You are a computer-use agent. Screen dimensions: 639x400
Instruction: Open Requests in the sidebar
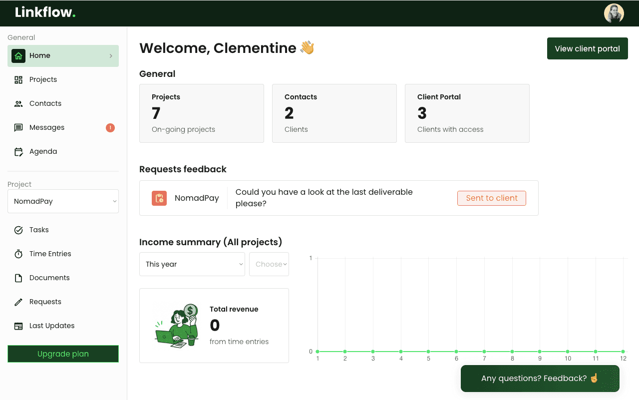pyautogui.click(x=63, y=302)
